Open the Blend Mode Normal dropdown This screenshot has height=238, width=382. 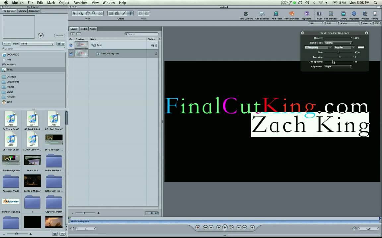[x=338, y=43]
